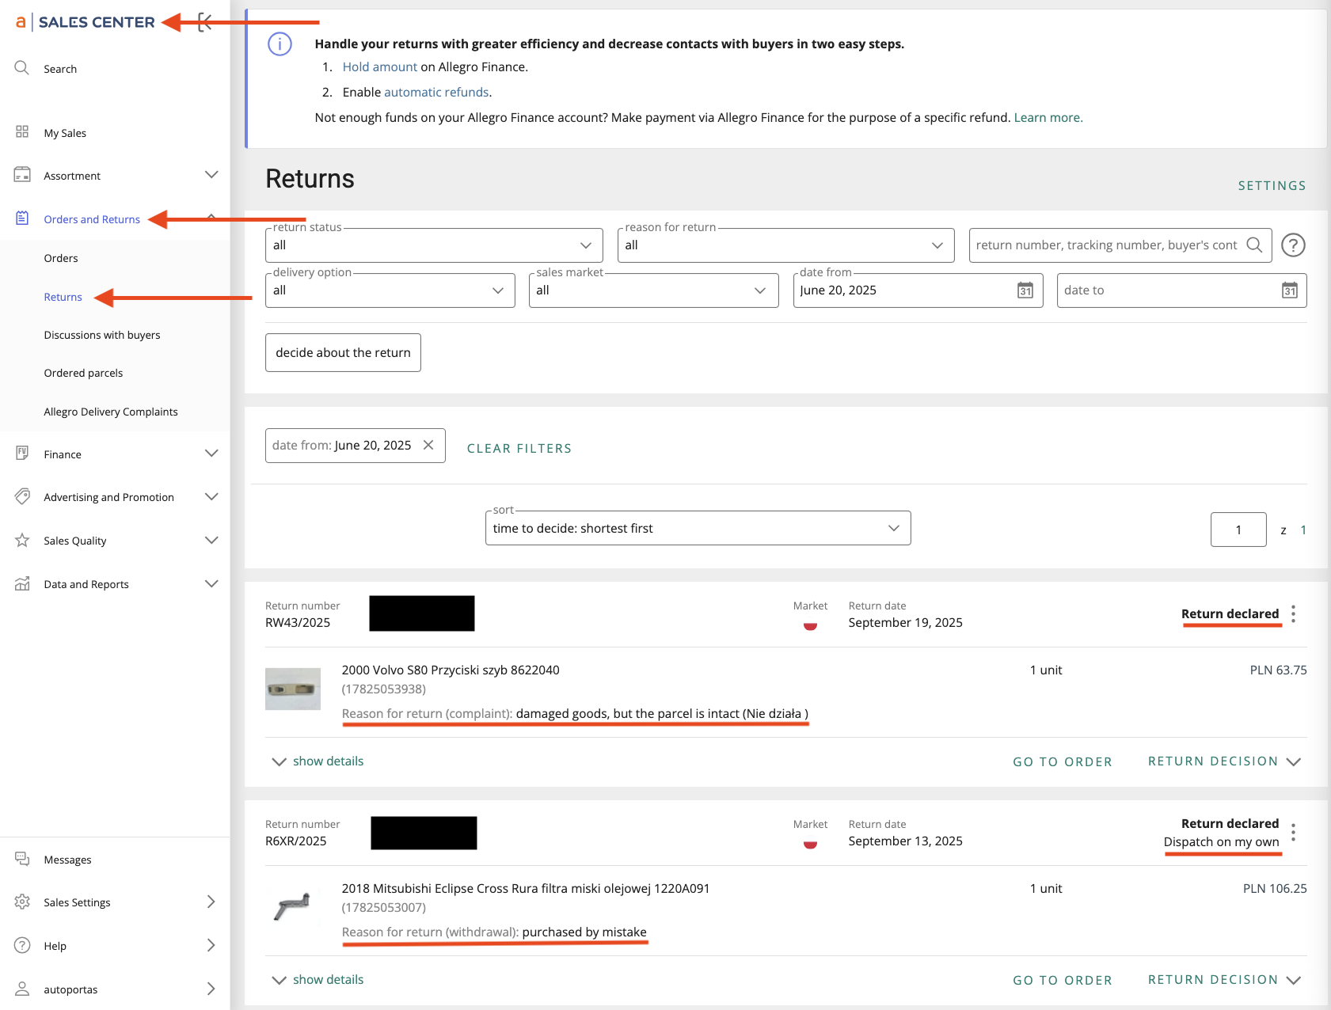Click the info icon in the returns banner
1331x1010 pixels.
(x=280, y=44)
